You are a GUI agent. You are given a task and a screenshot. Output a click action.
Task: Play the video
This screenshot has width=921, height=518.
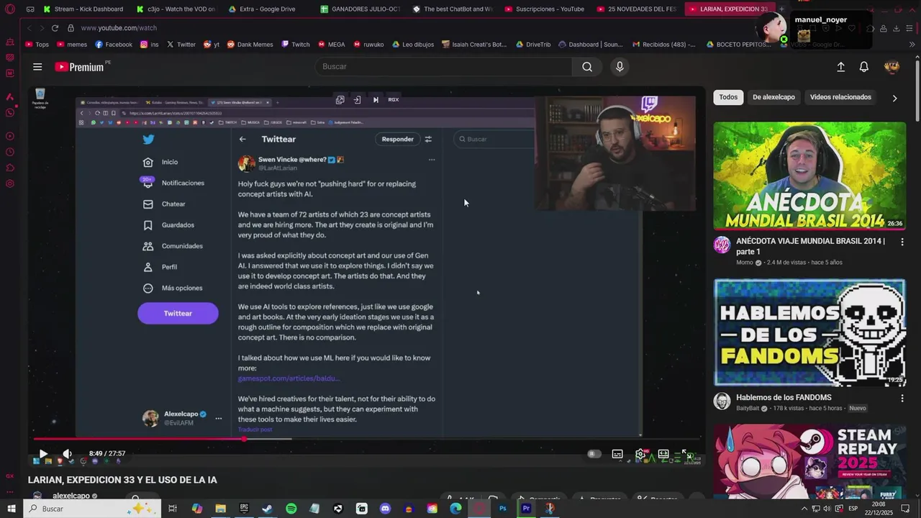tap(42, 453)
